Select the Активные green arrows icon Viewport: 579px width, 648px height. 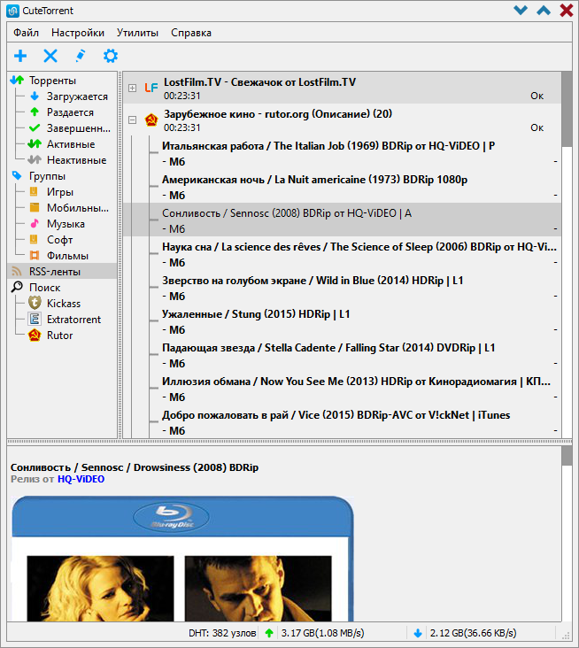pos(35,143)
